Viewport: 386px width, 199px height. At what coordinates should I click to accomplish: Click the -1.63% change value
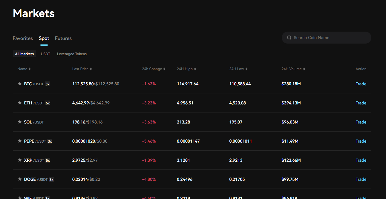(149, 84)
